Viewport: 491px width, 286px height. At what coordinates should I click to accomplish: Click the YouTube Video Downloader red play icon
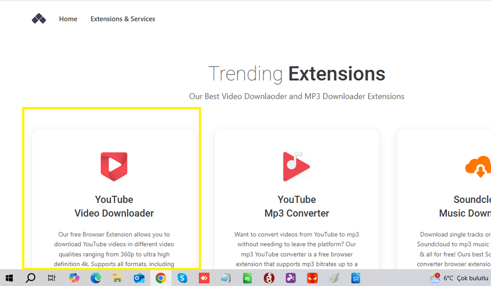[114, 166]
